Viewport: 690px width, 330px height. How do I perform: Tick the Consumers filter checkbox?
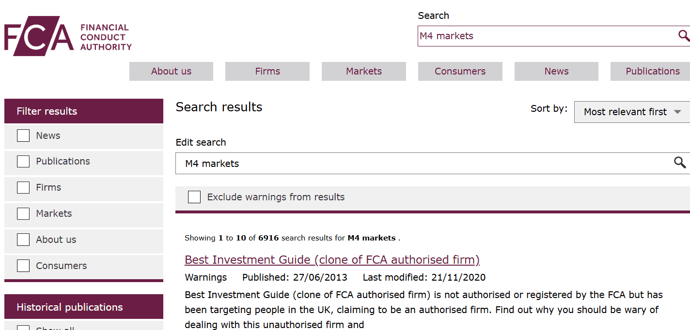tap(23, 266)
